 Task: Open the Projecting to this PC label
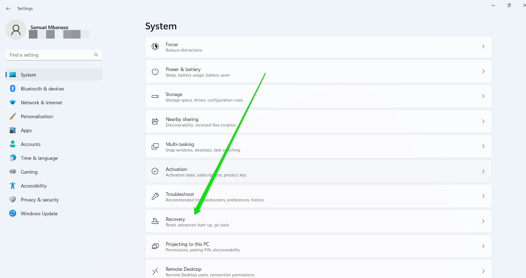[187, 244]
